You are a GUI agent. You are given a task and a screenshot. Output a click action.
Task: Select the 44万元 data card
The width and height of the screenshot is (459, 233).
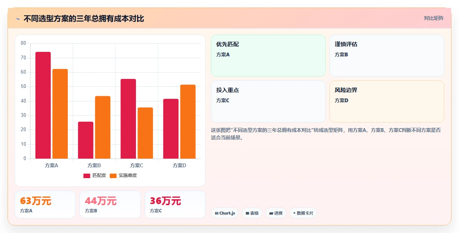click(x=110, y=204)
